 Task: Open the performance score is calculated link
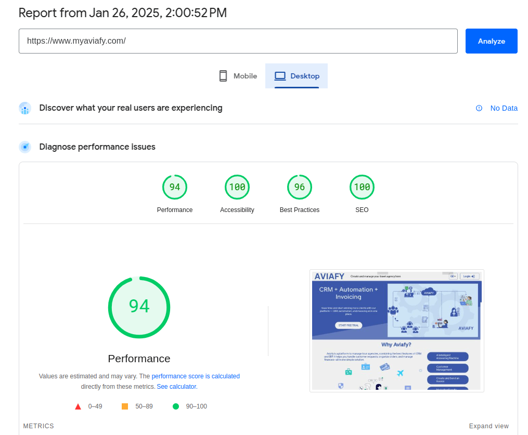[196, 376]
